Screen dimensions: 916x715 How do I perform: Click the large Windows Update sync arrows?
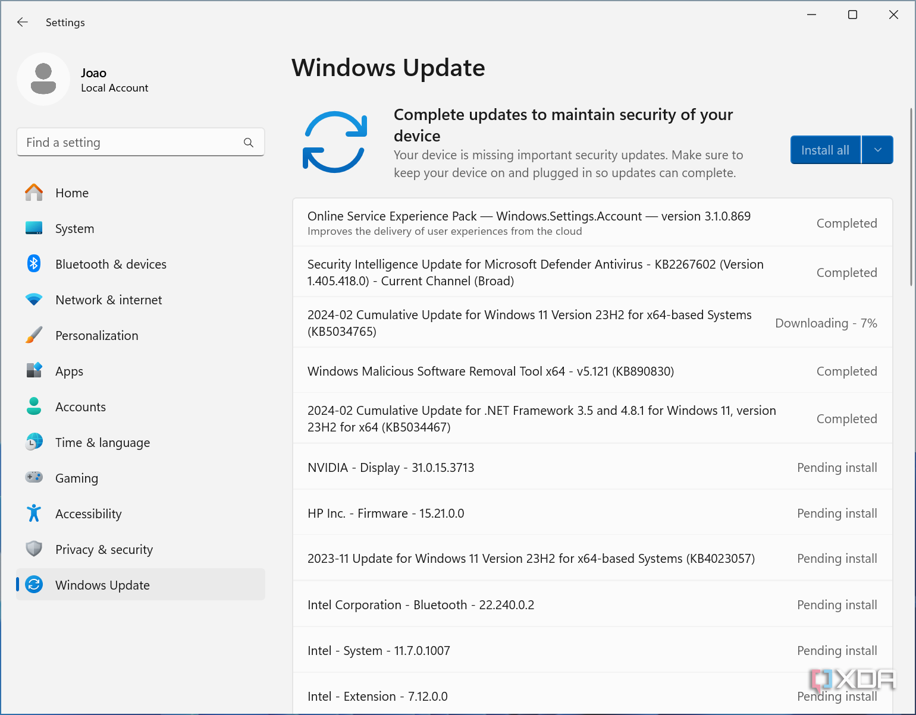pos(335,142)
